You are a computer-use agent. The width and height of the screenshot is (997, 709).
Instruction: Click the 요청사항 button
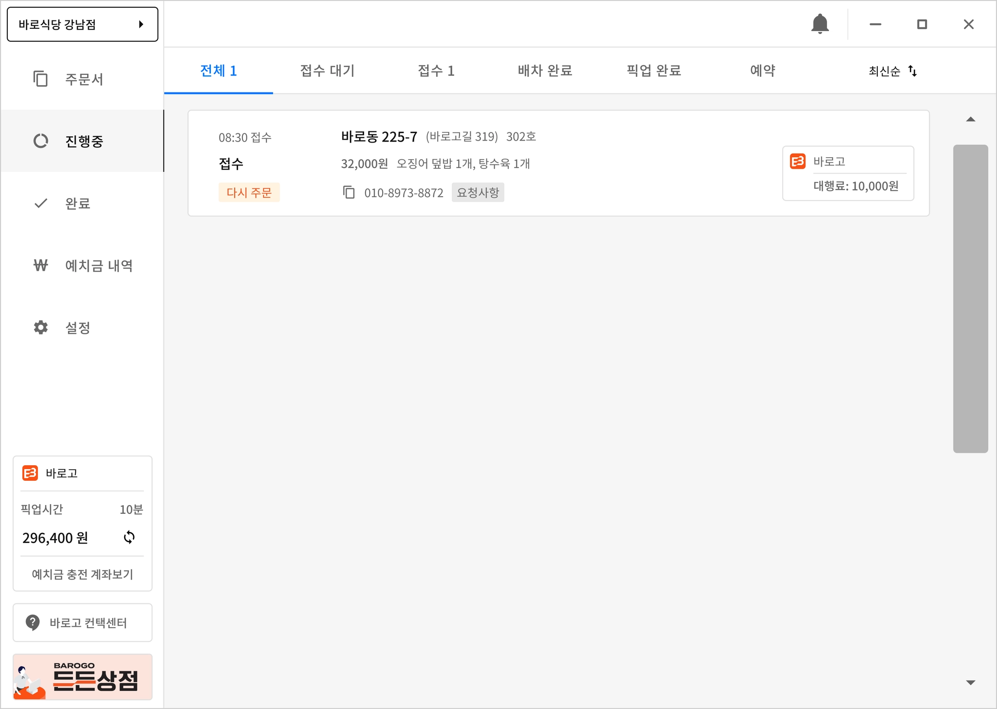click(478, 192)
